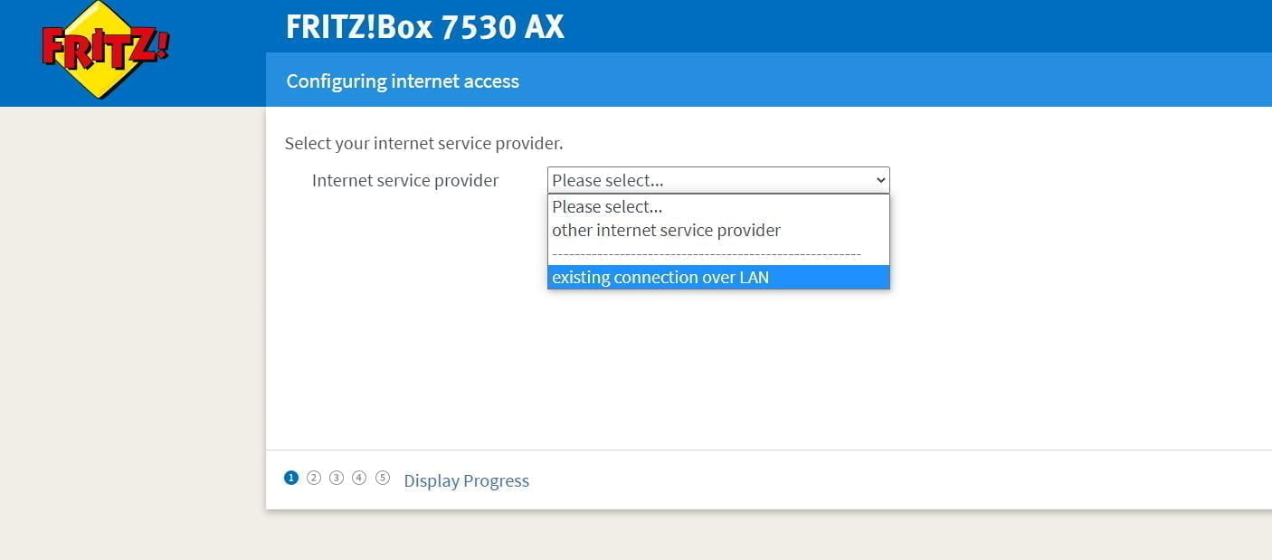
Task: Jump to progress step 2 circle
Action: click(314, 478)
